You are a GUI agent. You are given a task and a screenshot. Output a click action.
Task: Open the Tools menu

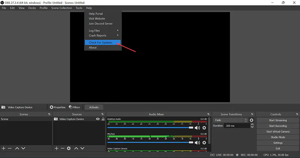coord(79,8)
